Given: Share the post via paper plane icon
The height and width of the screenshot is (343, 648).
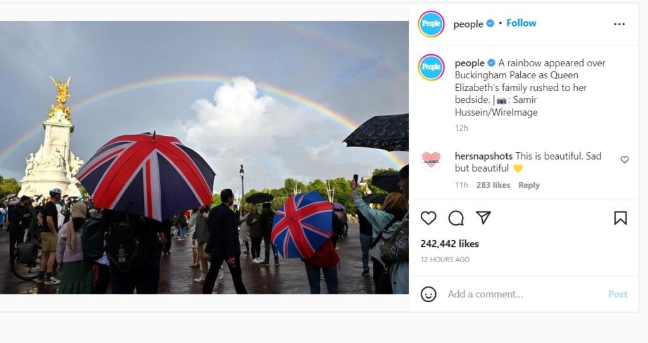Looking at the screenshot, I should coord(483,217).
